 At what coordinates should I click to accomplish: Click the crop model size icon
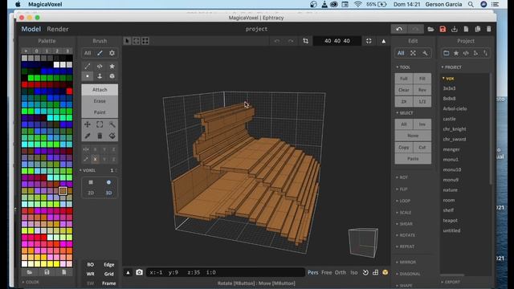point(305,41)
